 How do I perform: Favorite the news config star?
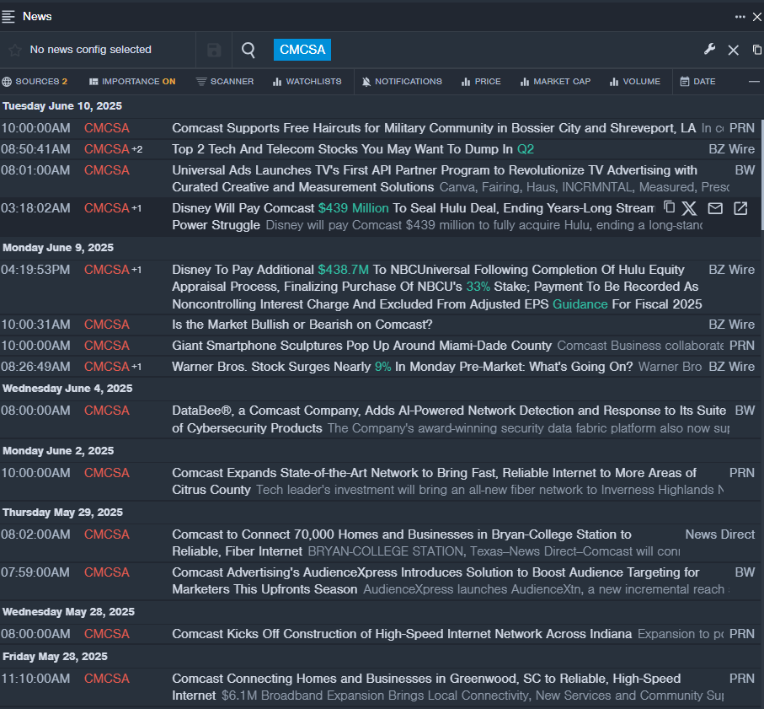(x=14, y=51)
